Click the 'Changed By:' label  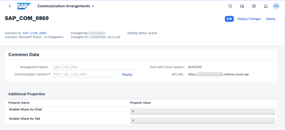click(x=79, y=33)
